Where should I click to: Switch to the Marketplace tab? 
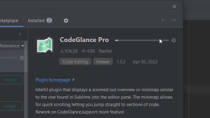coord(9,21)
